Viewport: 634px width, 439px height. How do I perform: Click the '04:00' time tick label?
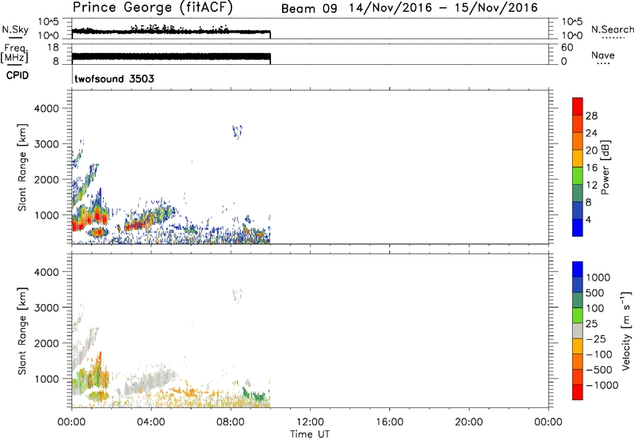tap(151, 422)
